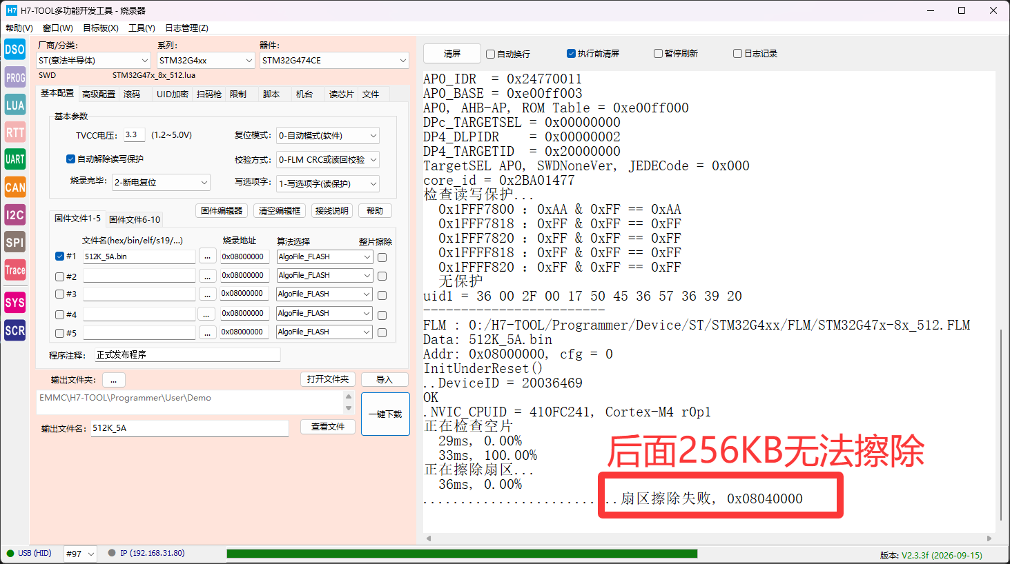
Task: Expand the 复位模式 dropdown
Action: pyautogui.click(x=328, y=136)
